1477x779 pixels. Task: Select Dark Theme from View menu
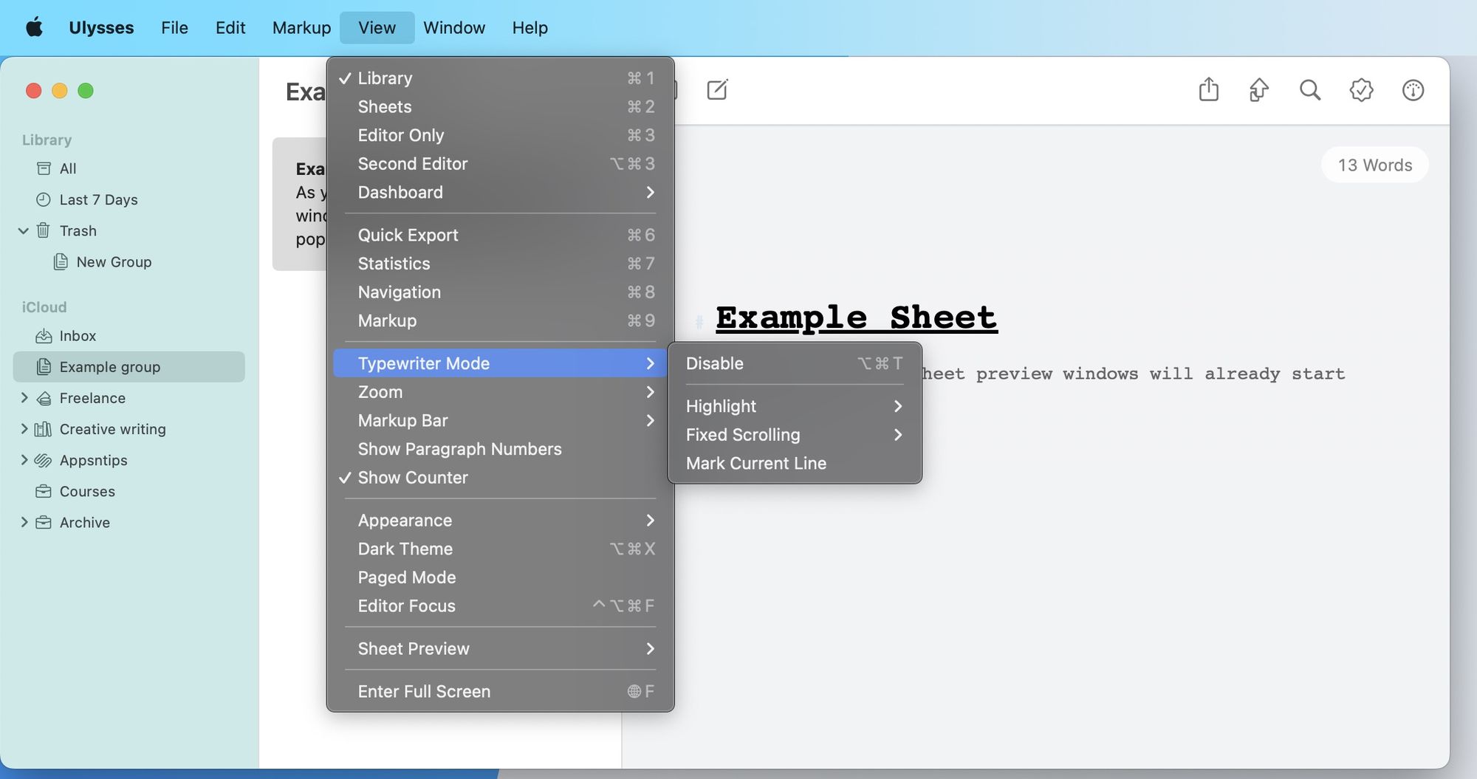pyautogui.click(x=405, y=549)
